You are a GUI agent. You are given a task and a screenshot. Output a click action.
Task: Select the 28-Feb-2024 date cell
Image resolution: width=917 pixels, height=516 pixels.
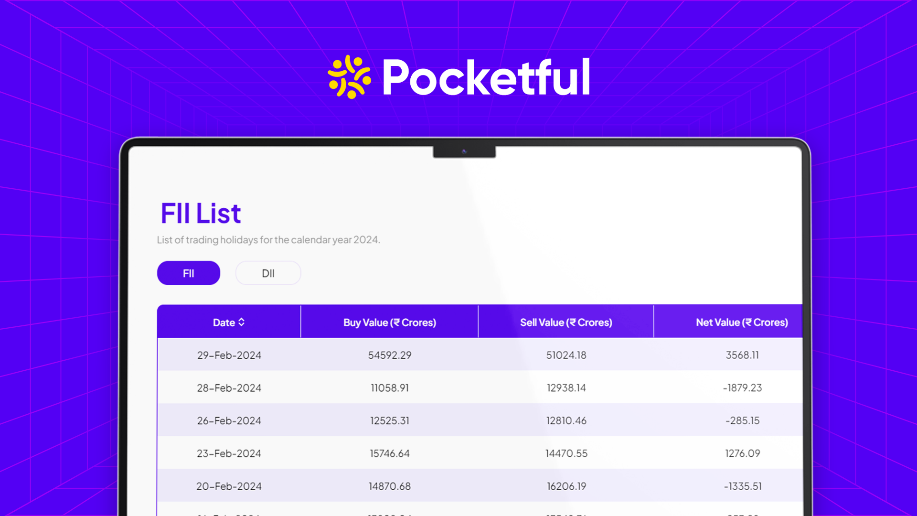229,388
